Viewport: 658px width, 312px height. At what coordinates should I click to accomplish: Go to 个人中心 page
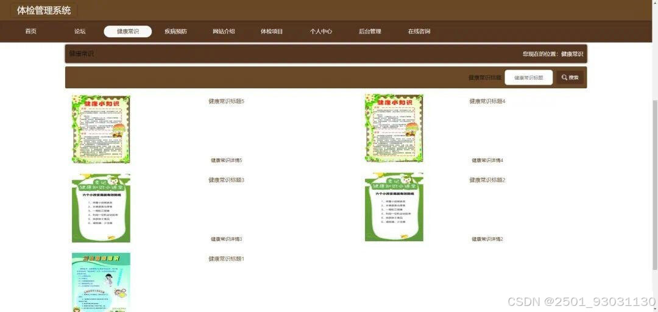[322, 31]
